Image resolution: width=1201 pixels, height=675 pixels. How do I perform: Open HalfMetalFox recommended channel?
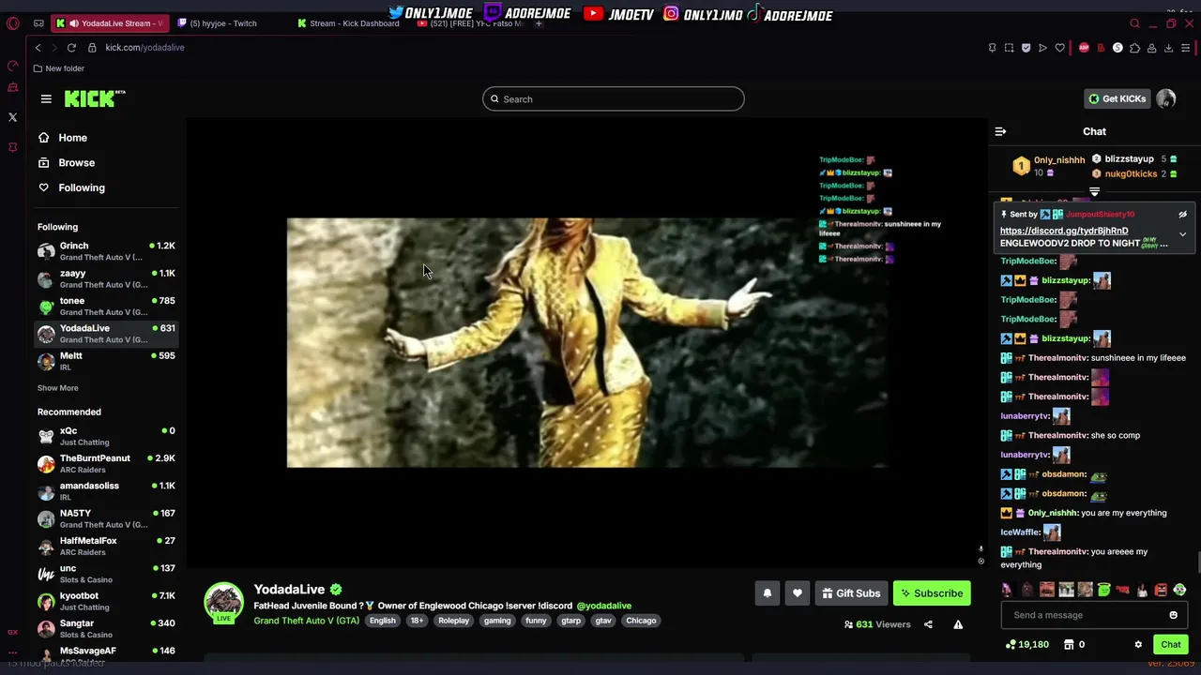point(106,546)
